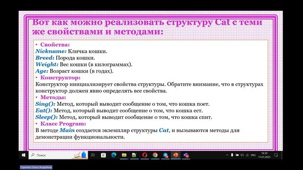Open the white app icon beside Task View
The height and width of the screenshot is (170, 303).
coord(103,155)
